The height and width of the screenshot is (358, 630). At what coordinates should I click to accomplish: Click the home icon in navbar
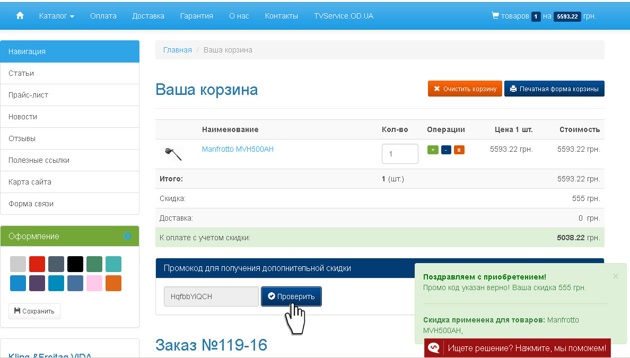(x=20, y=16)
